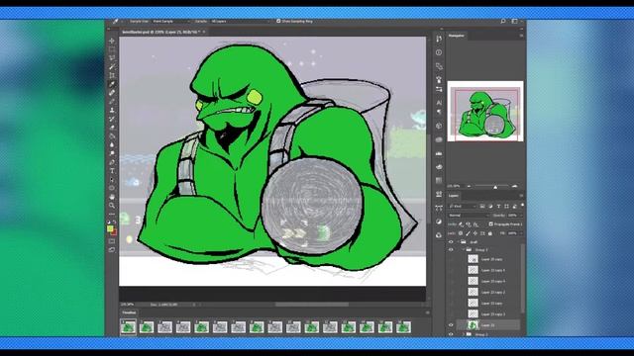
Task: Click navigator zoom in icon
Action: [x=515, y=186]
